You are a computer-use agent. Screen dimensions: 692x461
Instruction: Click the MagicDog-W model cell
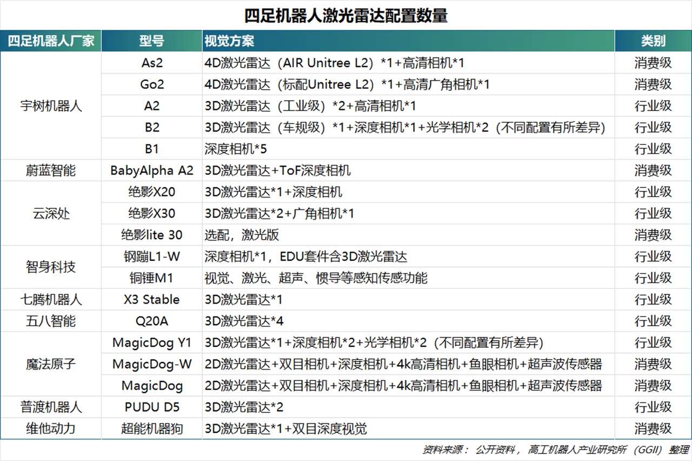click(x=151, y=364)
